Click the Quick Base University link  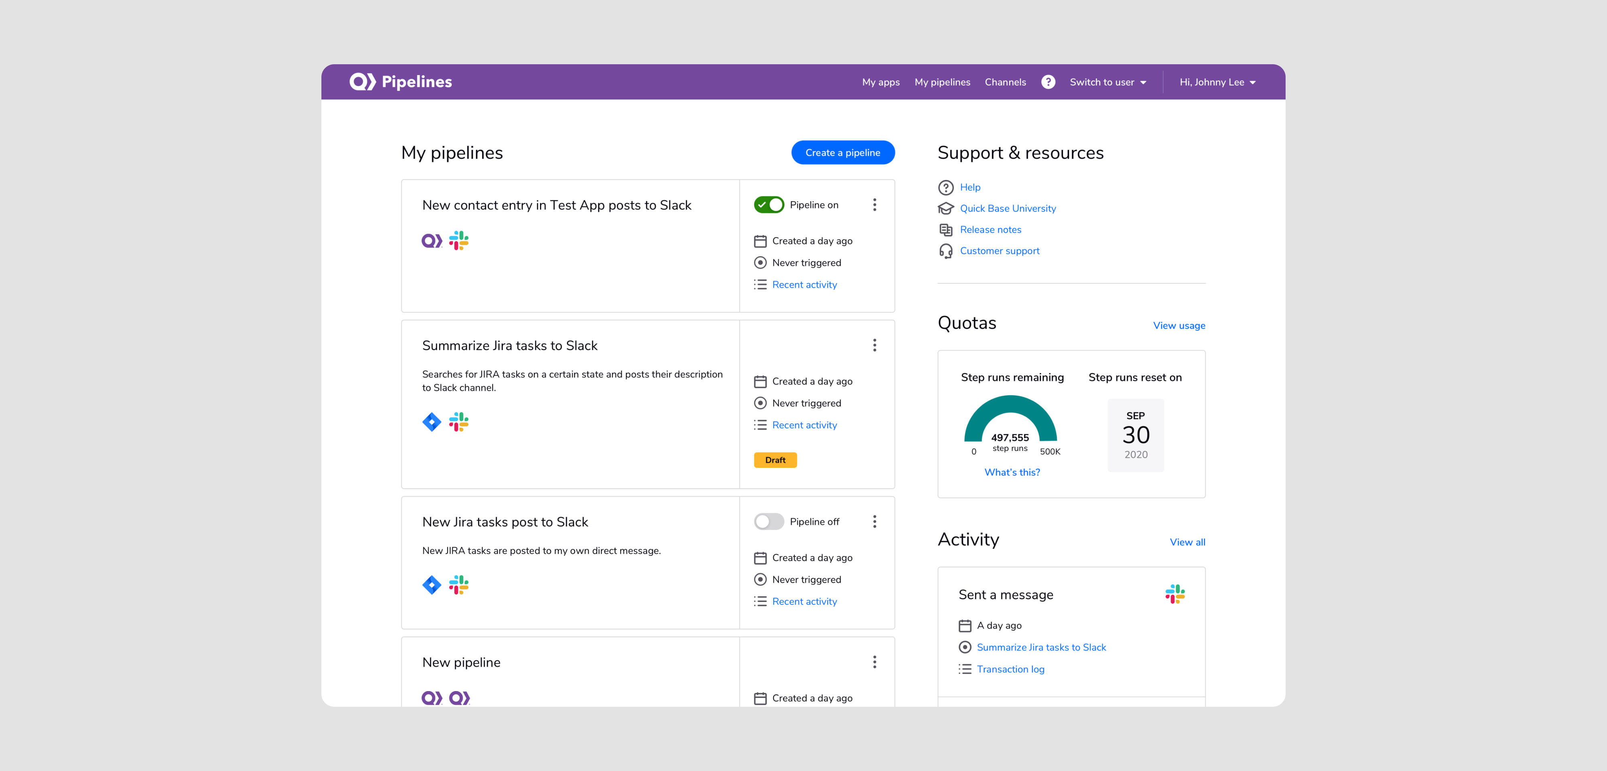coord(1008,208)
